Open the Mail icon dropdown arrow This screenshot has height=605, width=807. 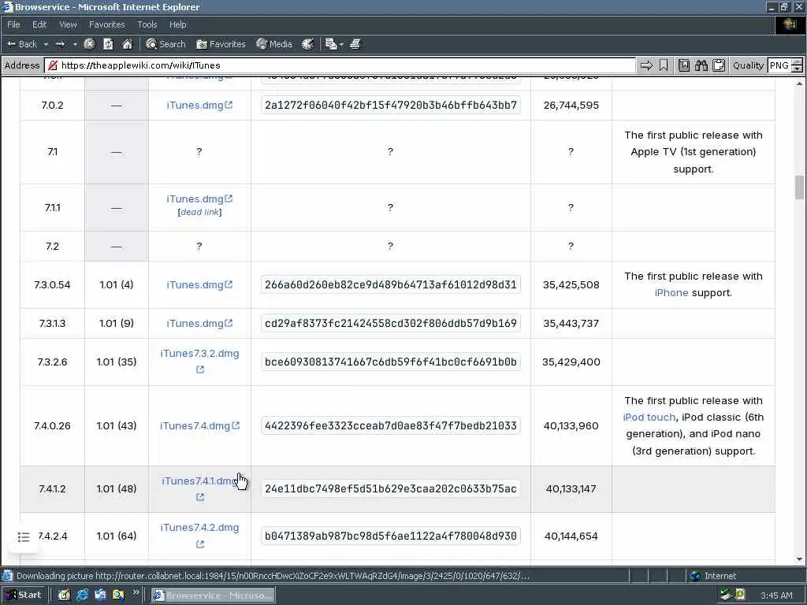pyautogui.click(x=341, y=45)
